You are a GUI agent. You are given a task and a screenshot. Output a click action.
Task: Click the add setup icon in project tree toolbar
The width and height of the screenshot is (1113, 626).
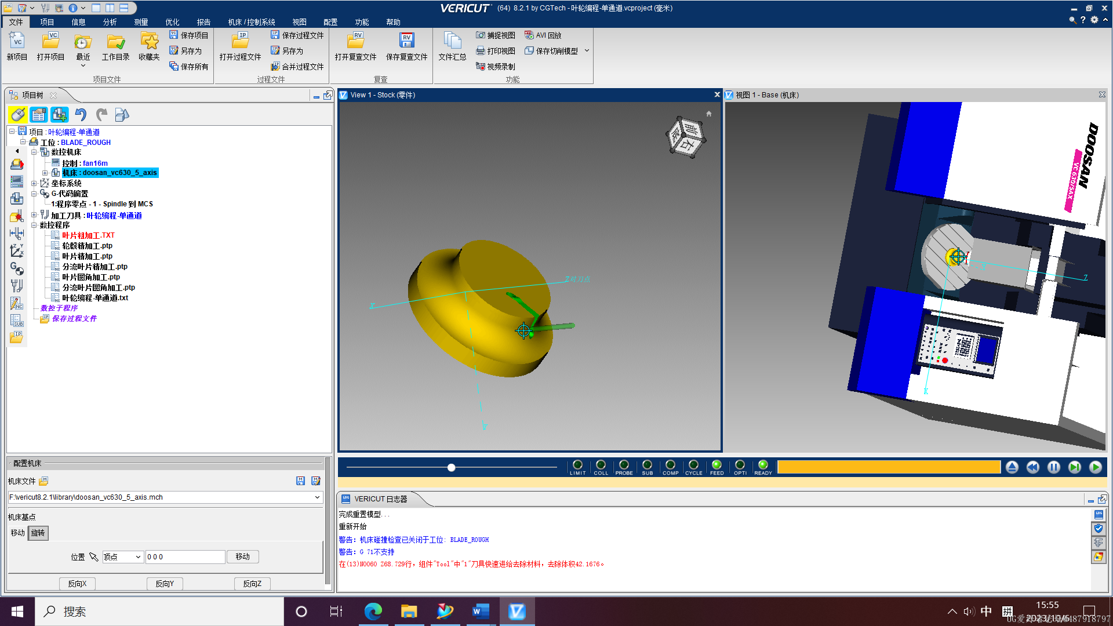pos(59,115)
